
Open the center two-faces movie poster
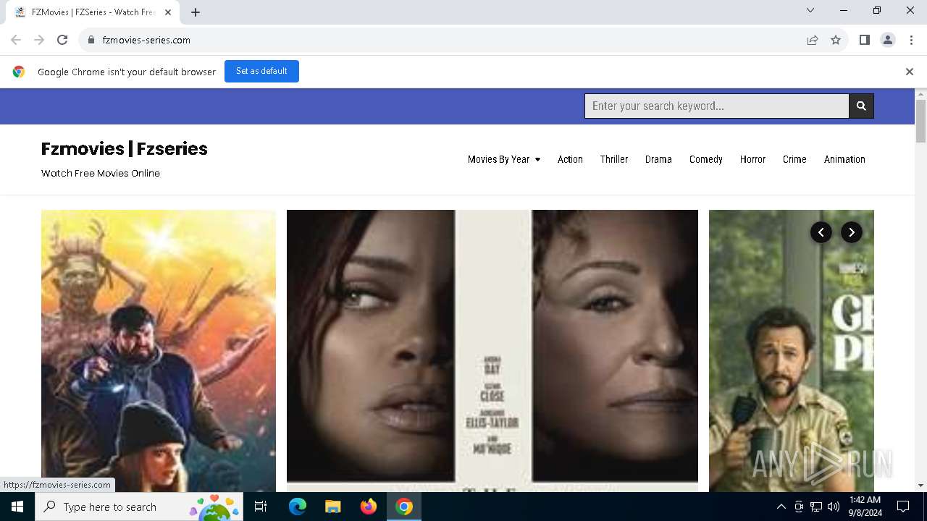pyautogui.click(x=492, y=351)
